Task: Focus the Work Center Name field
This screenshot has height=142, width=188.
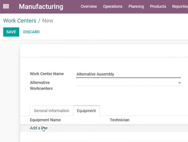Action: (x=128, y=74)
